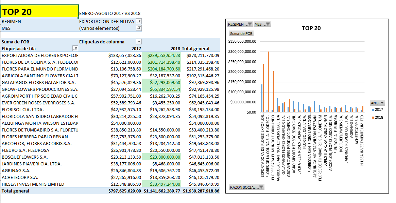This screenshot has width=396, height=203.
Task: Click the $150,000,000.00 axis label
Action: [x=242, y=82]
